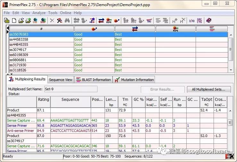Click the grey M mutation arrow icon
Viewport: 237px width, 162px height.
click(x=175, y=20)
